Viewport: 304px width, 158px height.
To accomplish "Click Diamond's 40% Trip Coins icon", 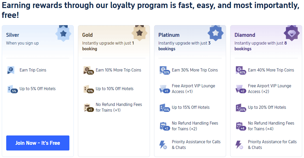I will pyautogui.click(x=240, y=70).
